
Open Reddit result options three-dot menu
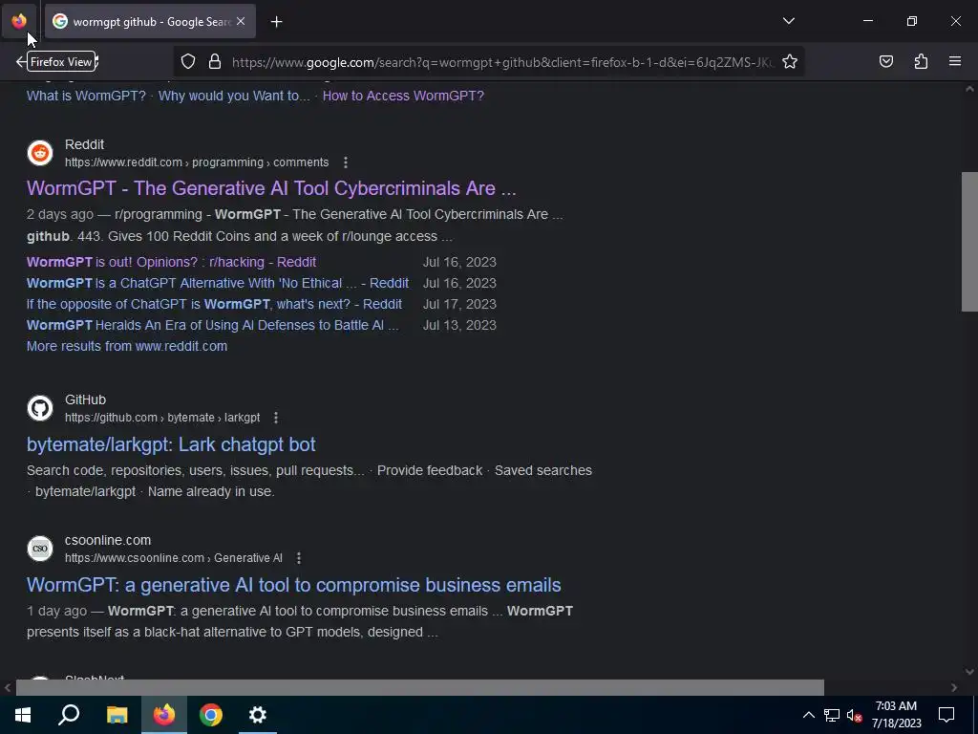(x=346, y=162)
